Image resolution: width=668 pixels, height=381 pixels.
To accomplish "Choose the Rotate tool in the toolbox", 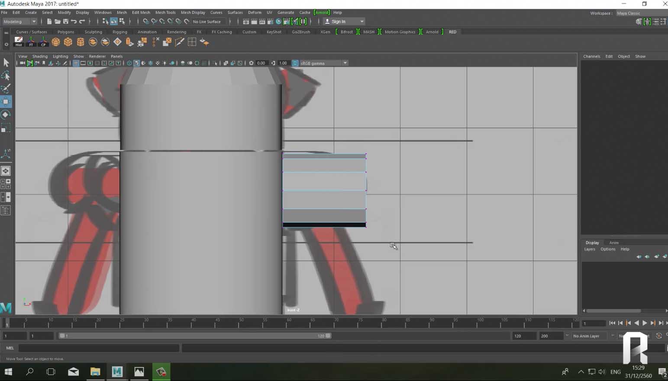I will 6,115.
